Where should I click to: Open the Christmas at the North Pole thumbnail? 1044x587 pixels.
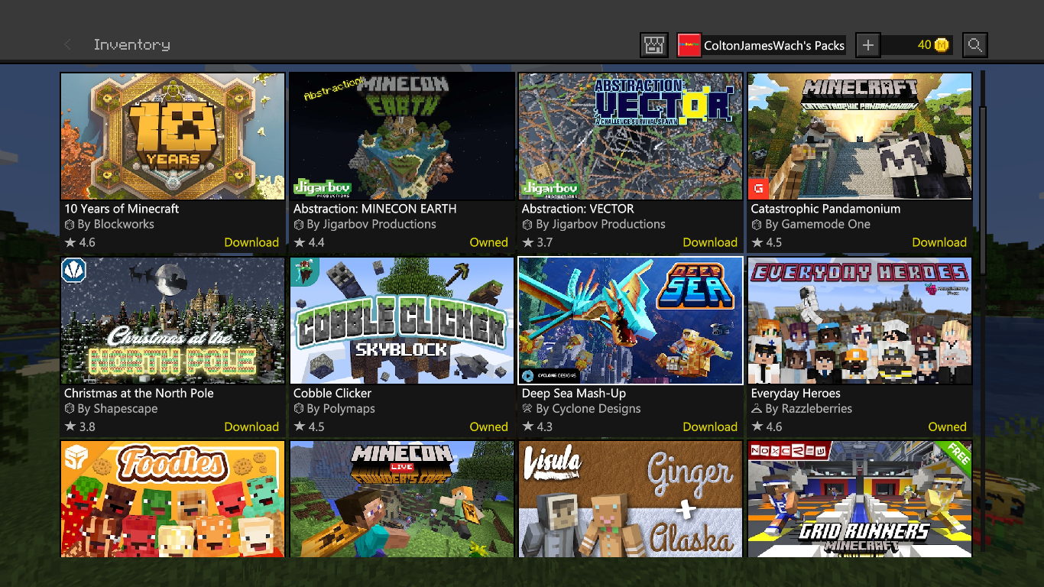click(x=173, y=321)
